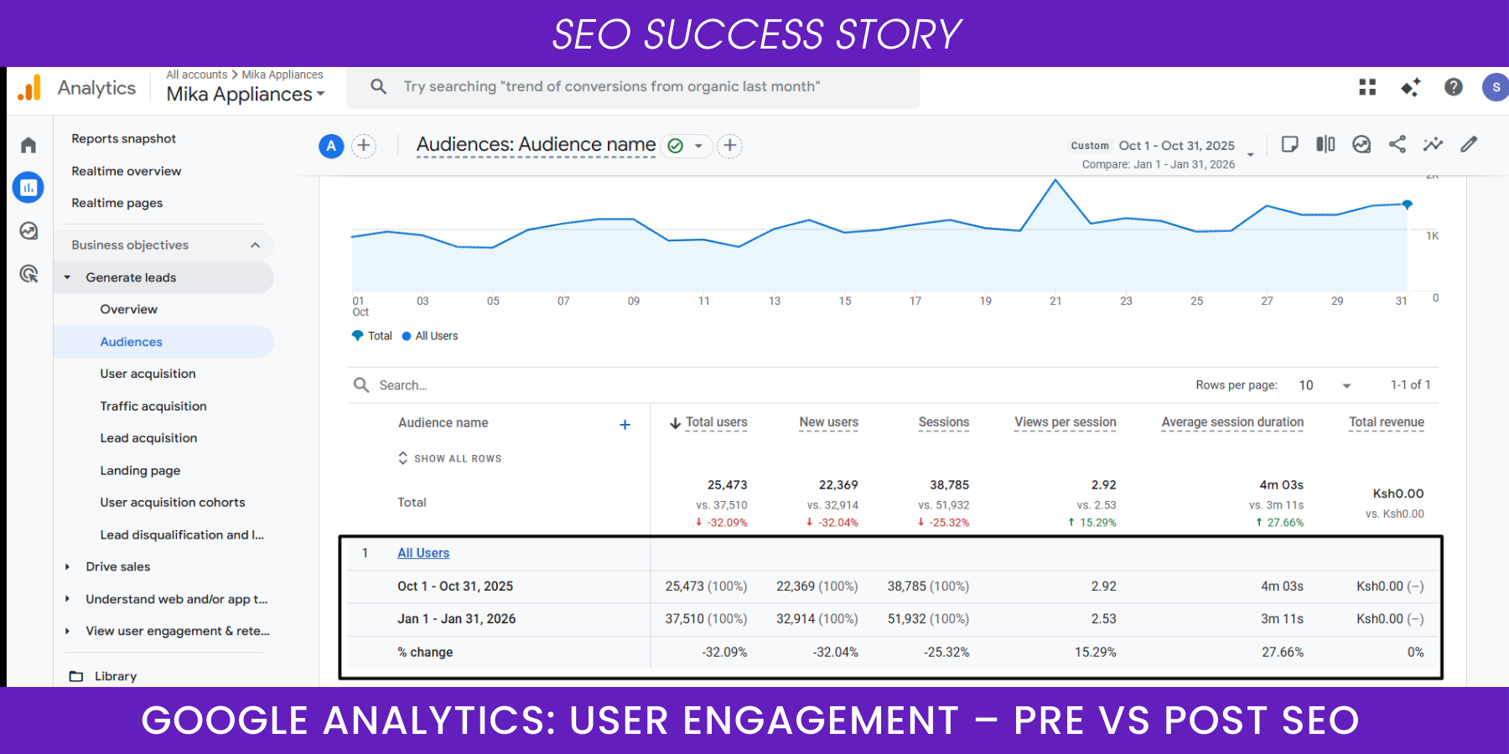Share this report via the share icon
This screenshot has width=1509, height=754.
click(1398, 144)
